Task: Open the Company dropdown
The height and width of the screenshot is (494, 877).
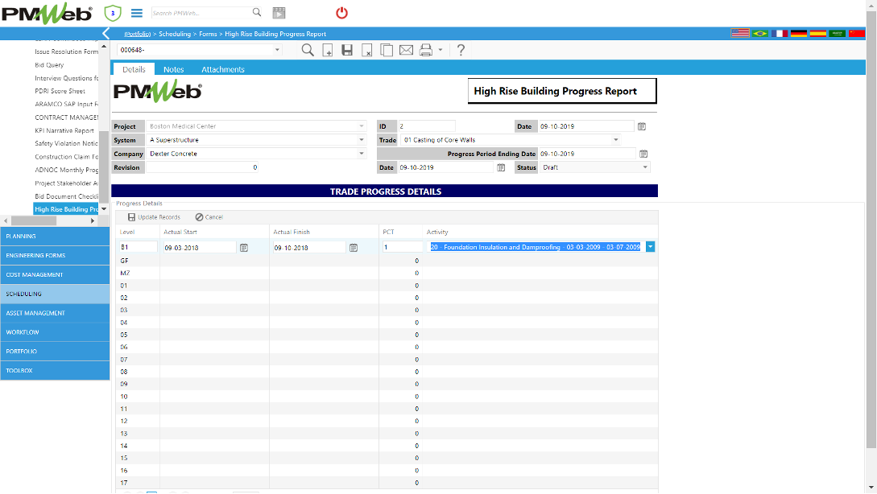Action: coord(362,154)
